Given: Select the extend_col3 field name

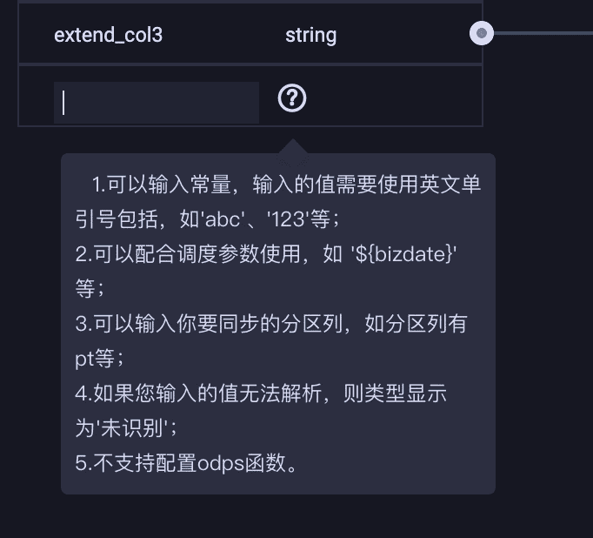Looking at the screenshot, I should coord(108,36).
